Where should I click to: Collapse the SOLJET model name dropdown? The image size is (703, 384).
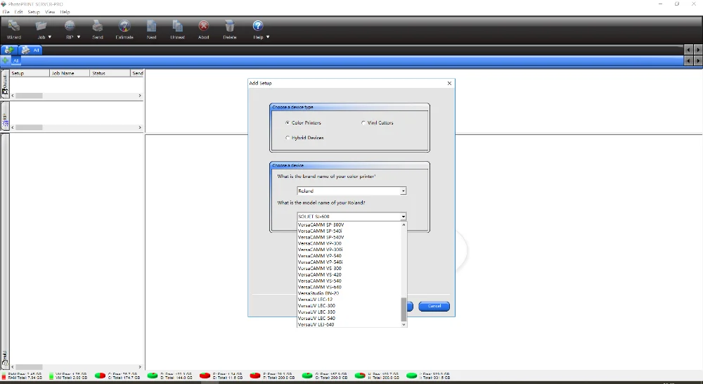[x=403, y=217]
